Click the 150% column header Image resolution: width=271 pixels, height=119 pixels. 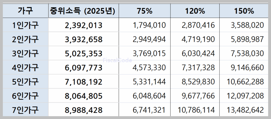tap(244, 11)
